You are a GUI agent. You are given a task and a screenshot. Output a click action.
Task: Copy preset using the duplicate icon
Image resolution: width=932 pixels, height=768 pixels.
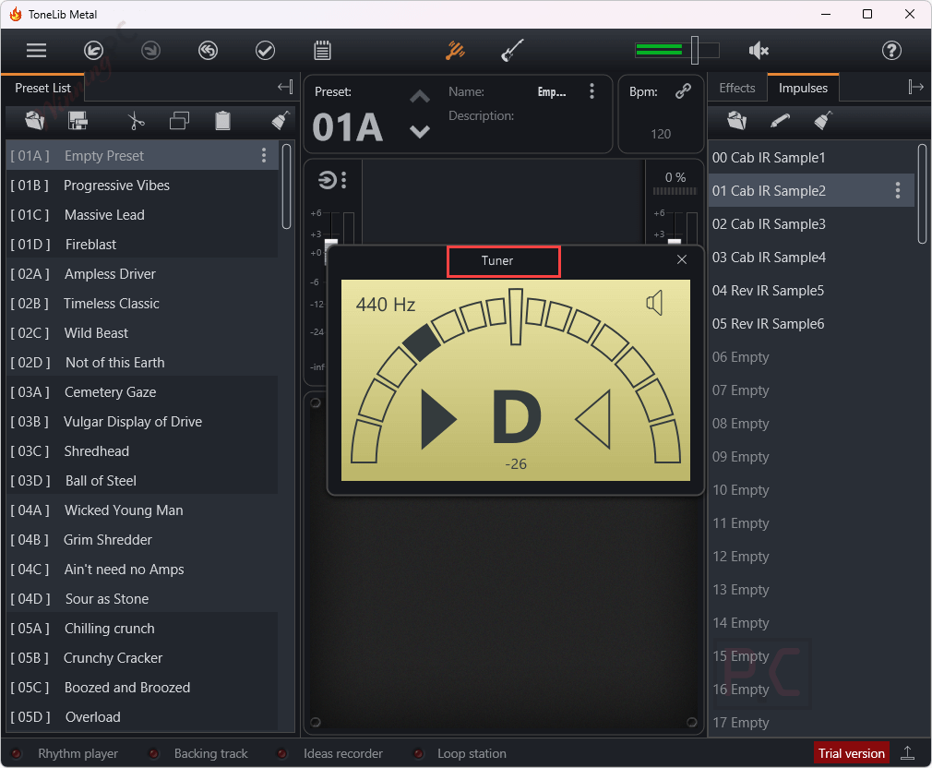click(x=179, y=121)
